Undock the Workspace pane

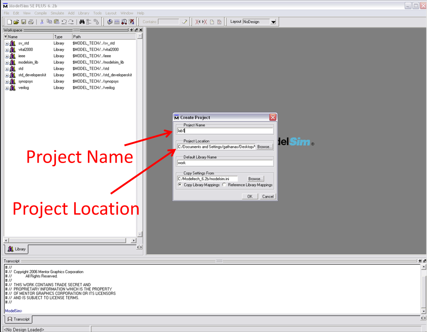coord(136,30)
